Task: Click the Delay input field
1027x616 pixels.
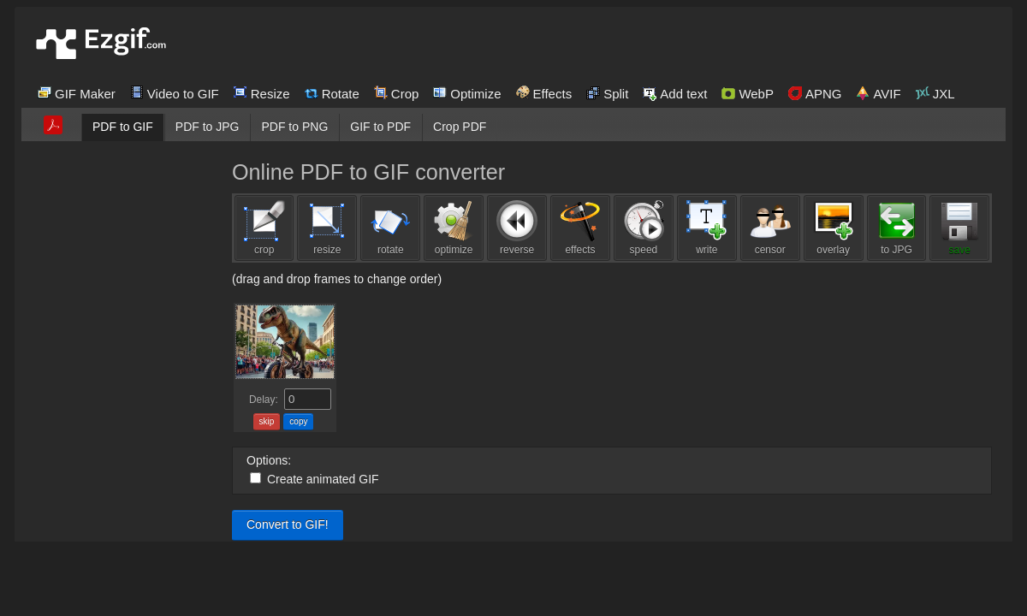Action: 307,400
